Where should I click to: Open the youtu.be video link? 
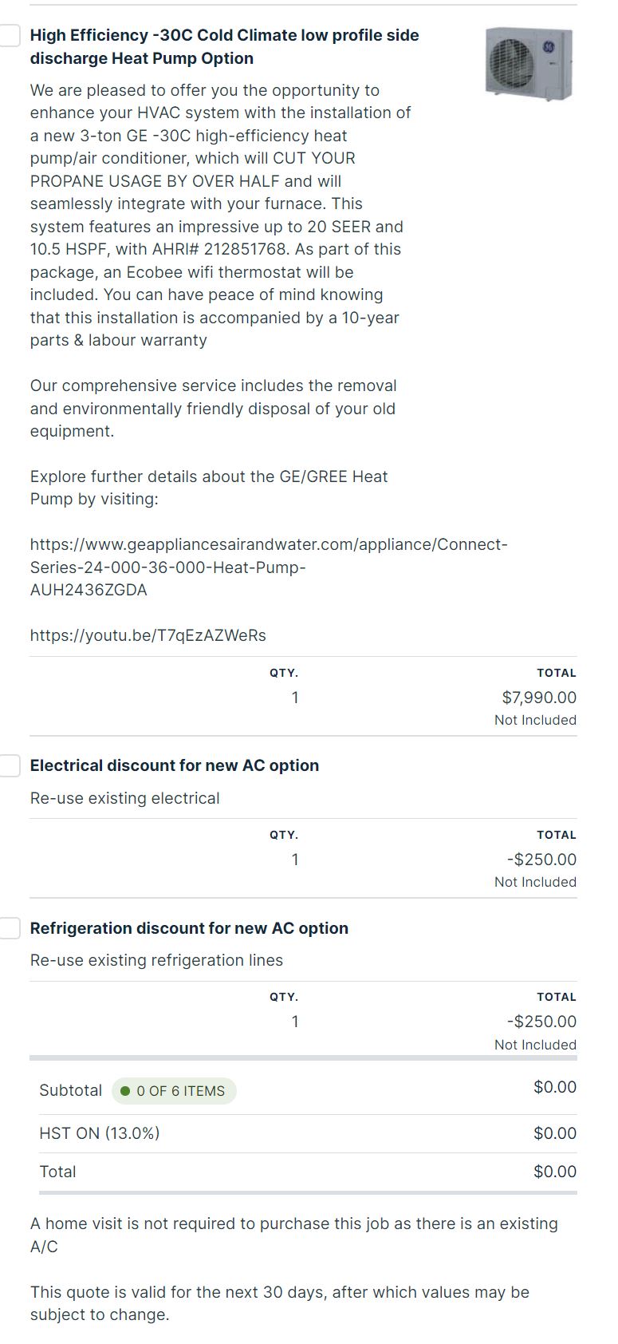pyautogui.click(x=148, y=636)
